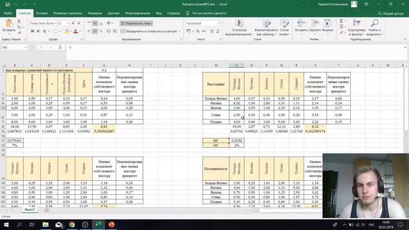Click Что вы хотите сделать search box

[x=209, y=13]
